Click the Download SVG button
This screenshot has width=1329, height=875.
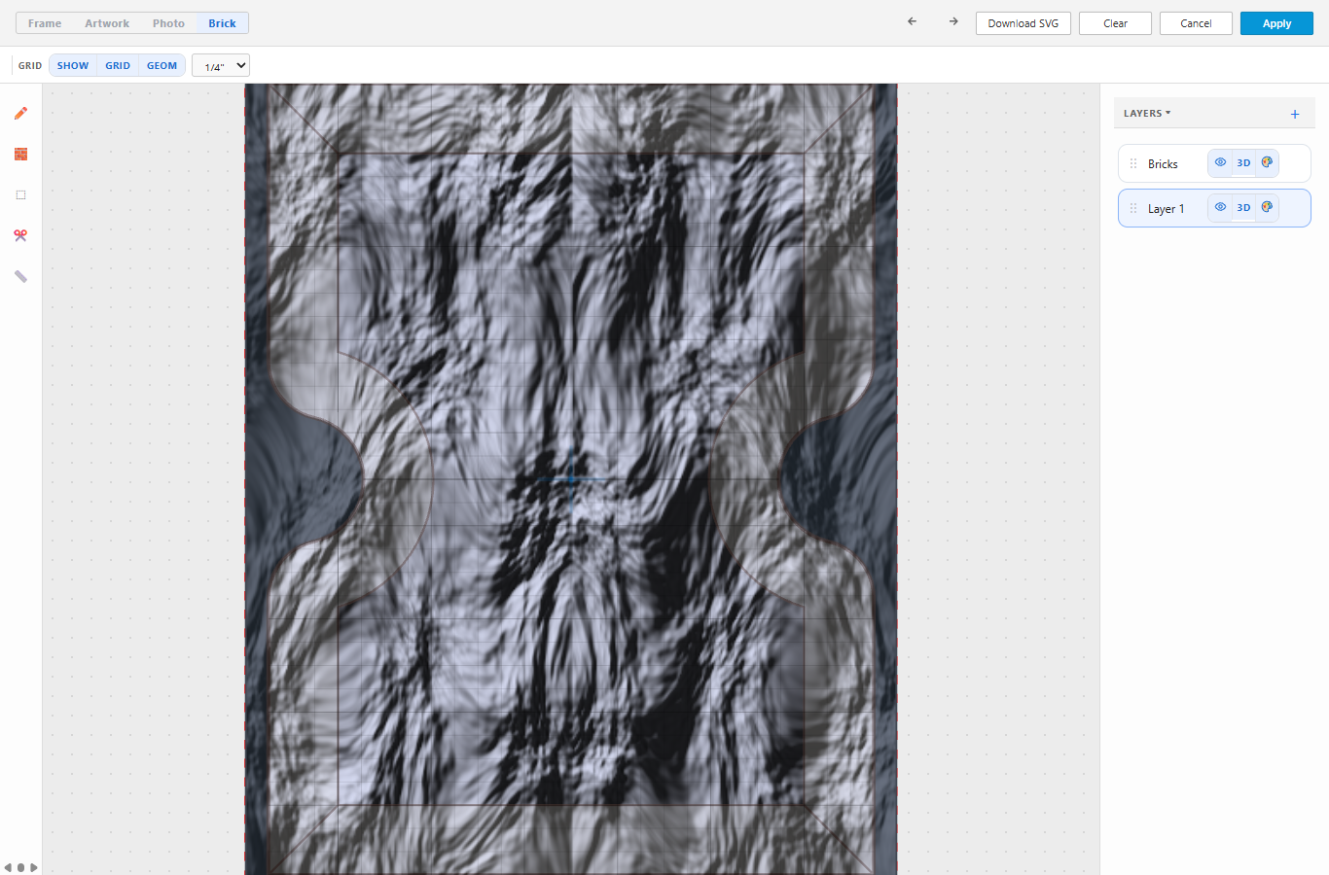(x=1024, y=23)
